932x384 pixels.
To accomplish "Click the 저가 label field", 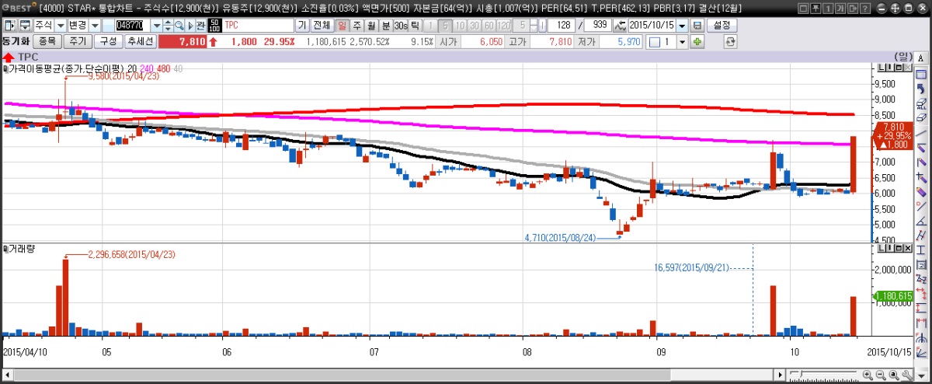I will 586,42.
